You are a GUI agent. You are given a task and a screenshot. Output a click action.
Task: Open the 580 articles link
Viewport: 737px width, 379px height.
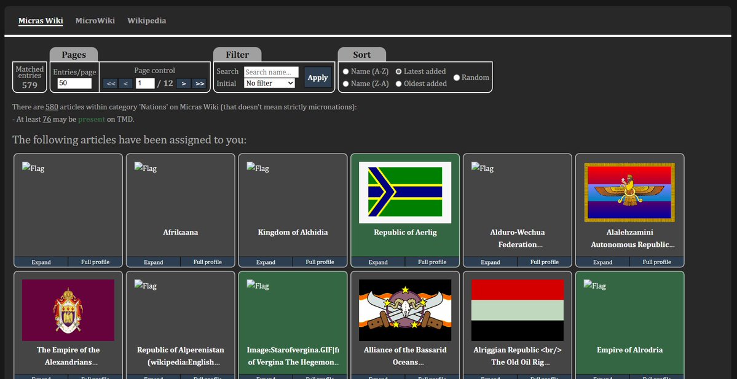[x=52, y=106]
